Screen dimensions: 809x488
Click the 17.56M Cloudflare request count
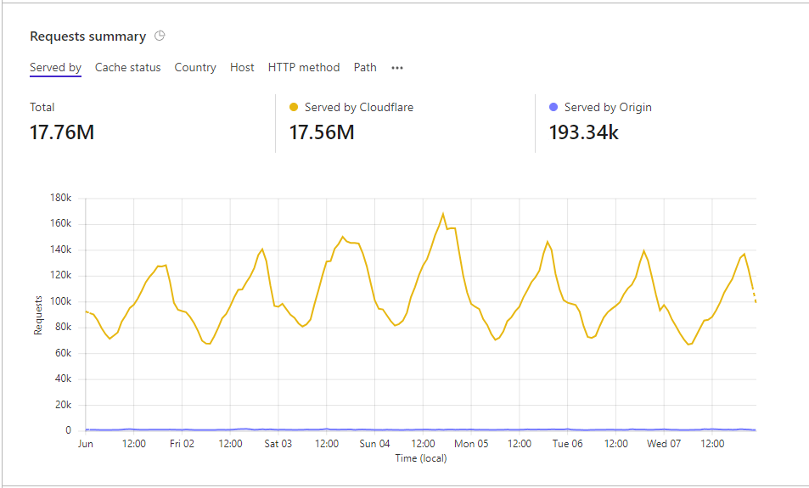pyautogui.click(x=322, y=132)
